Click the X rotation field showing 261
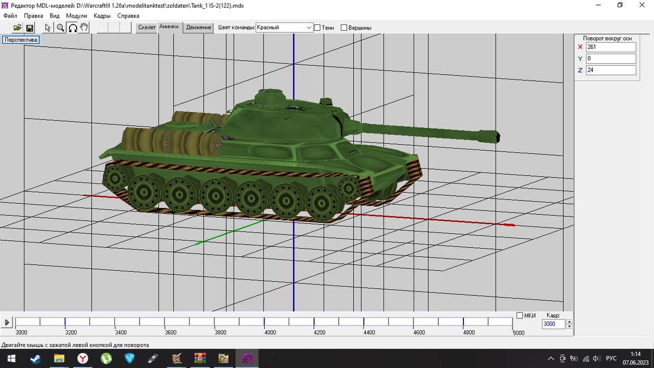Screen dimensions: 654x368 click(611, 47)
